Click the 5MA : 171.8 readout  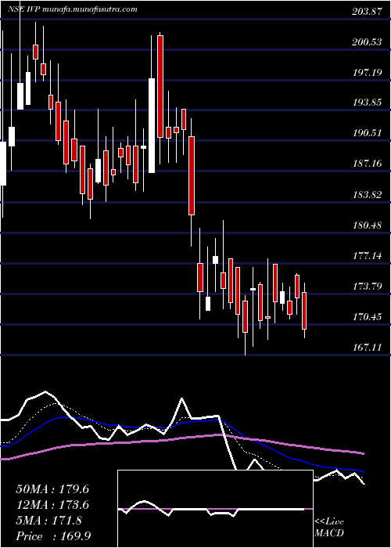coord(48,521)
